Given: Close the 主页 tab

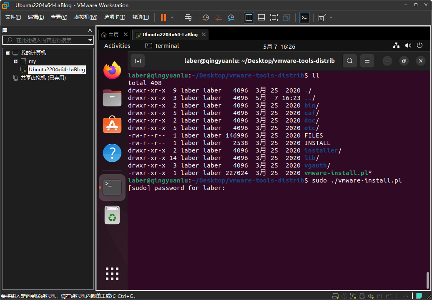Looking at the screenshot, I should [x=126, y=35].
